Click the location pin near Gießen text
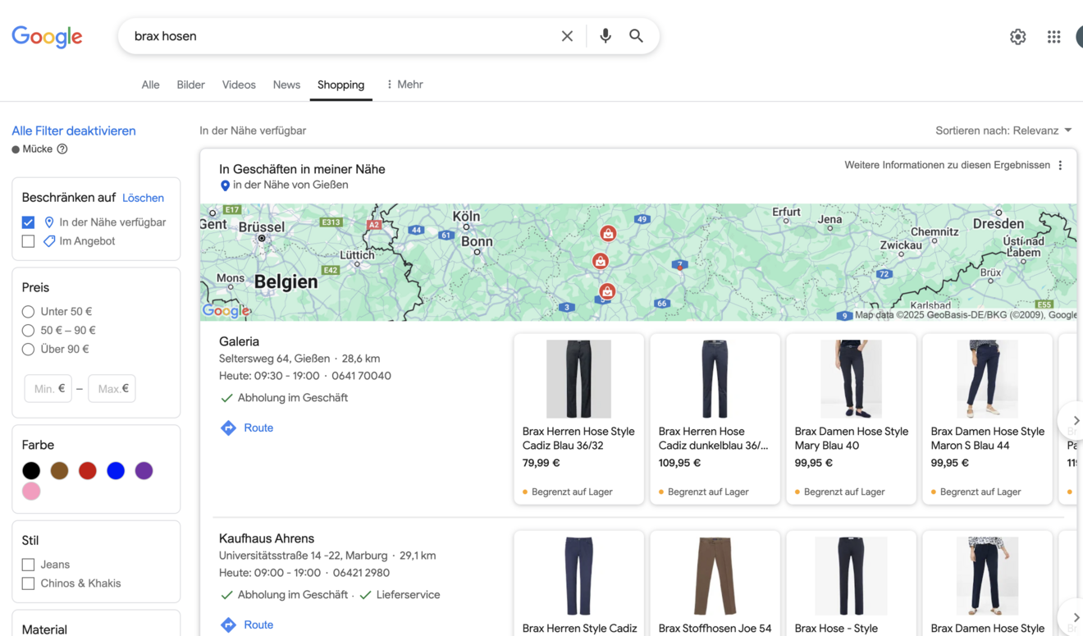This screenshot has width=1083, height=636. tap(225, 185)
